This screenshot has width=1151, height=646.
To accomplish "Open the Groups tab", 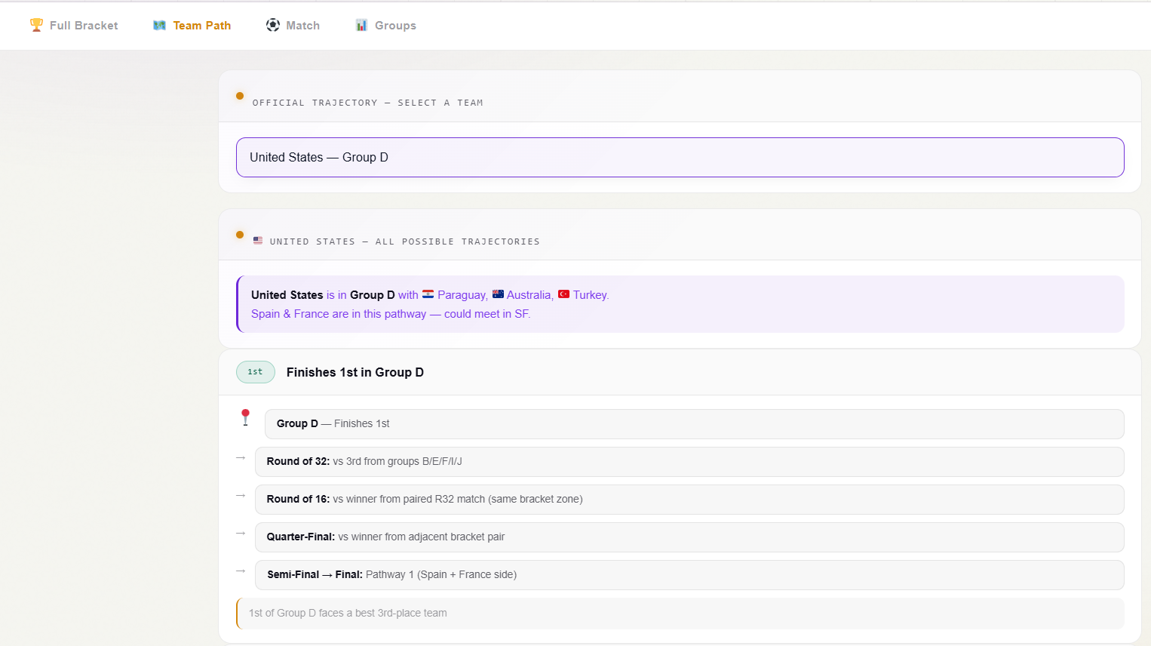I will 395,25.
